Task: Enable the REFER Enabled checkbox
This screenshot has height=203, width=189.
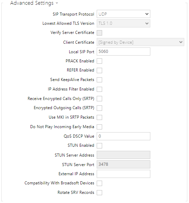Action: (99, 70)
